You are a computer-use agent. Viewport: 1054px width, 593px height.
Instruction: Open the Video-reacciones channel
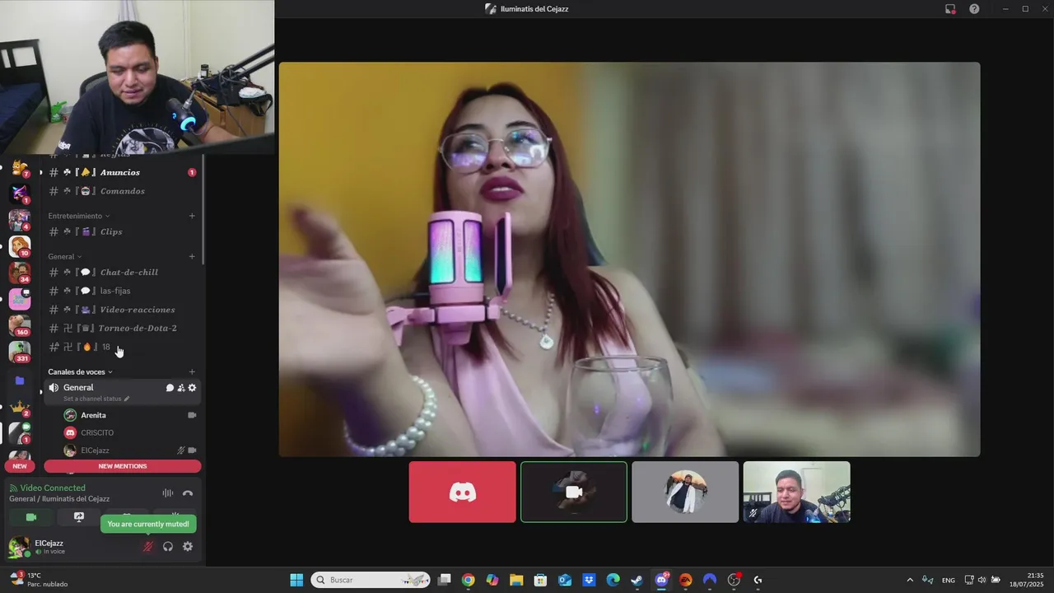pos(122,310)
